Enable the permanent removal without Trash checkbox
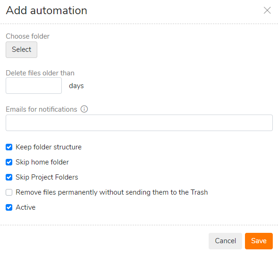278x255 pixels. [9, 192]
